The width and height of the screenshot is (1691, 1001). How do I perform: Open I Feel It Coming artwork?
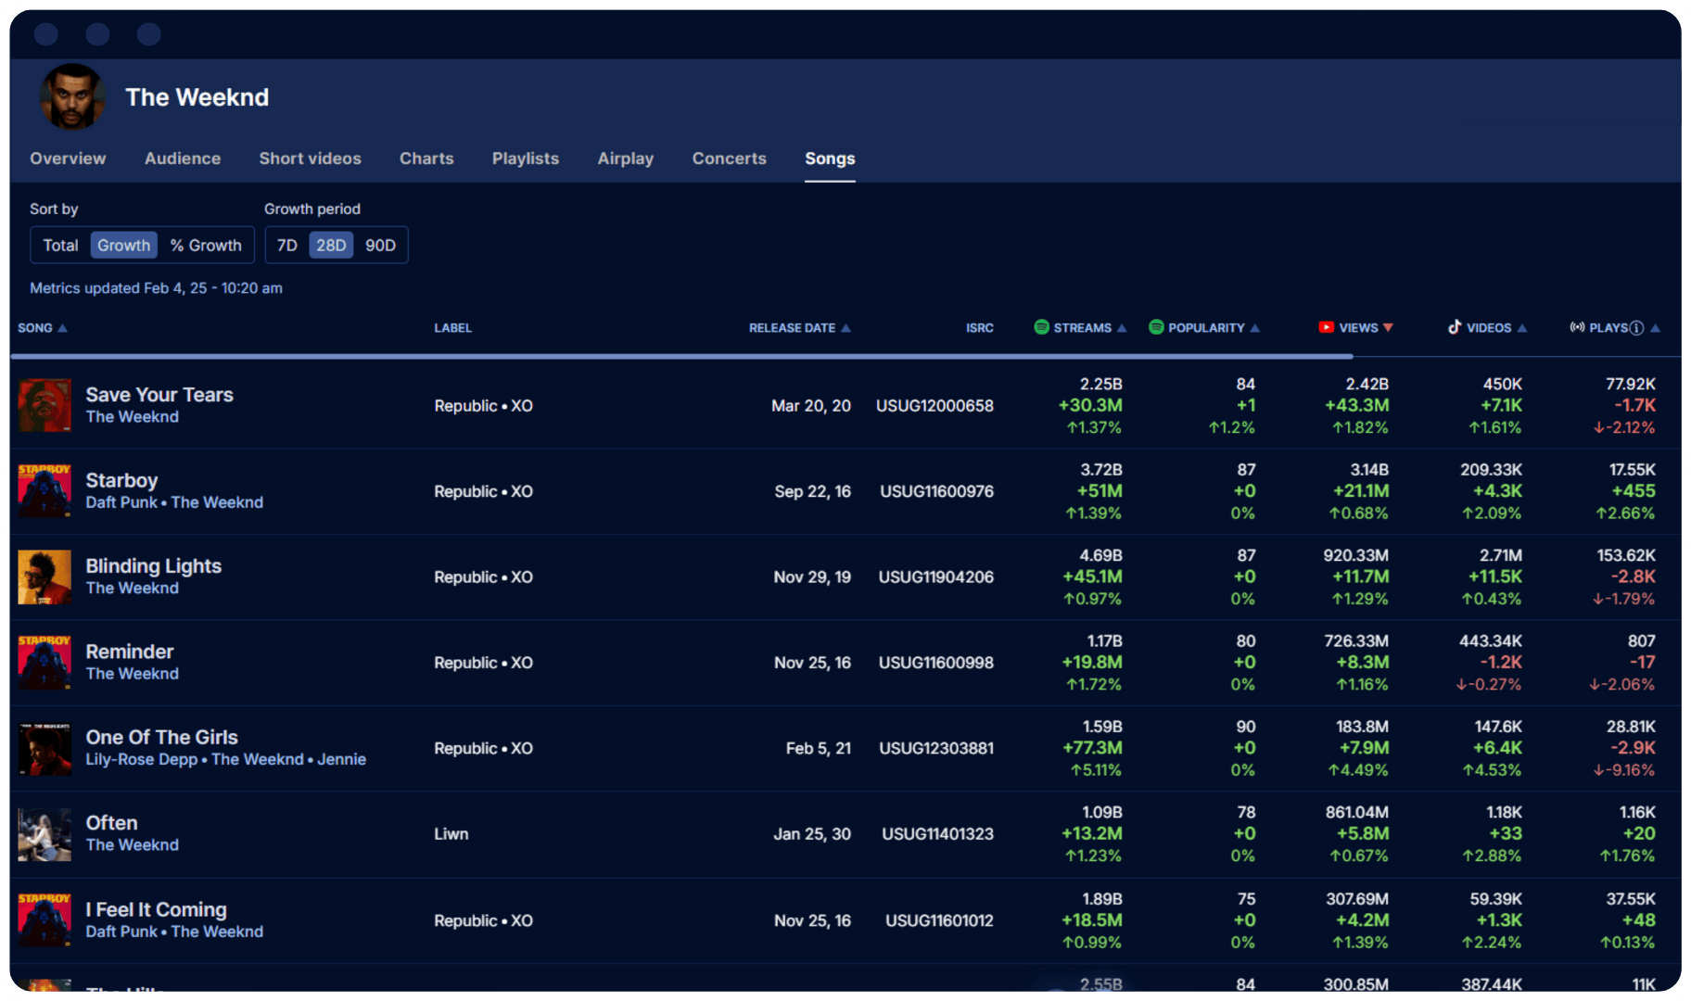[x=44, y=919]
